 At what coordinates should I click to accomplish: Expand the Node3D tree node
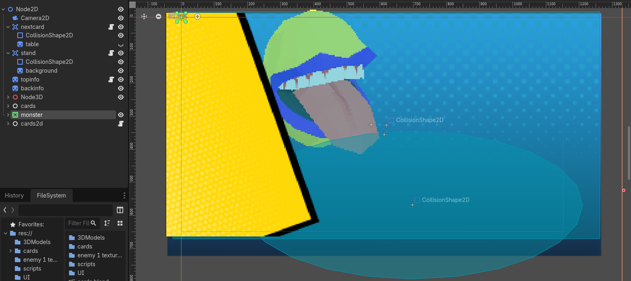pos(8,97)
